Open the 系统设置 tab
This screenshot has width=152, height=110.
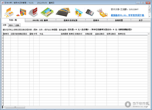coord(119,20)
